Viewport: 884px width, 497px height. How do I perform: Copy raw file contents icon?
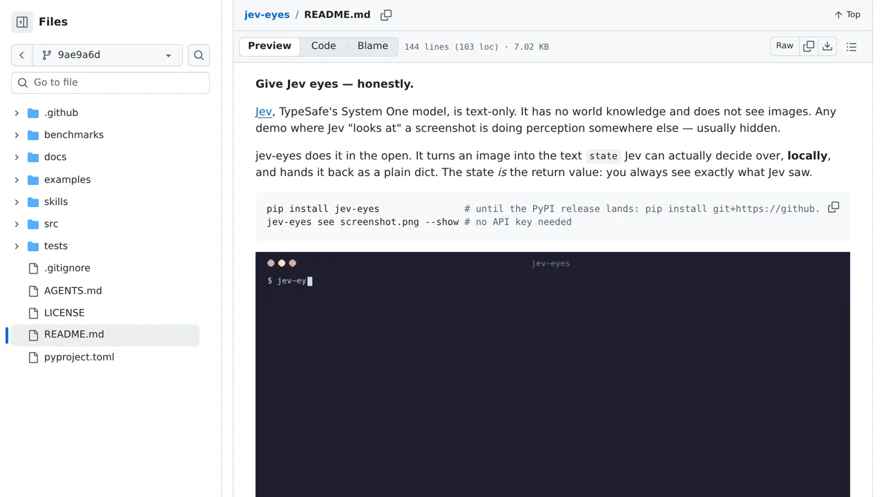coord(809,46)
